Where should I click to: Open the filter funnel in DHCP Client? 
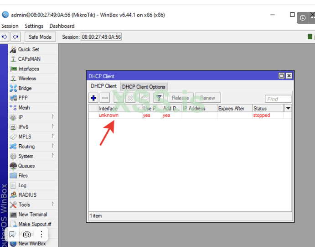[x=159, y=98]
